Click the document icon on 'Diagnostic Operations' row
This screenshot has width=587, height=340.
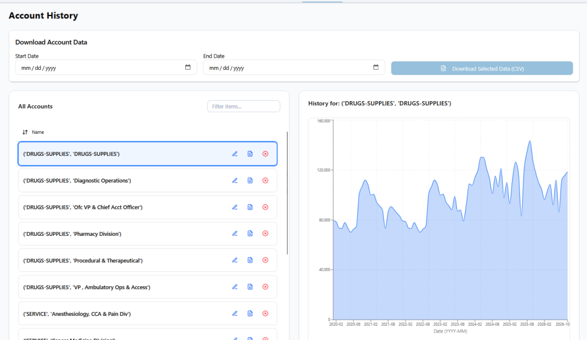point(250,180)
